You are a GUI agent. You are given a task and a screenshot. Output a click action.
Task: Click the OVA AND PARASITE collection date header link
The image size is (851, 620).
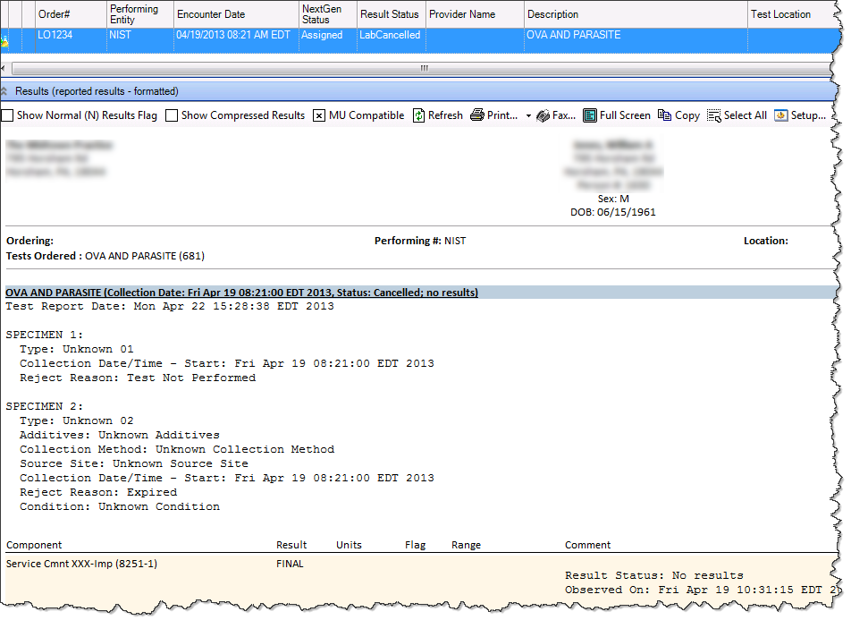click(241, 293)
